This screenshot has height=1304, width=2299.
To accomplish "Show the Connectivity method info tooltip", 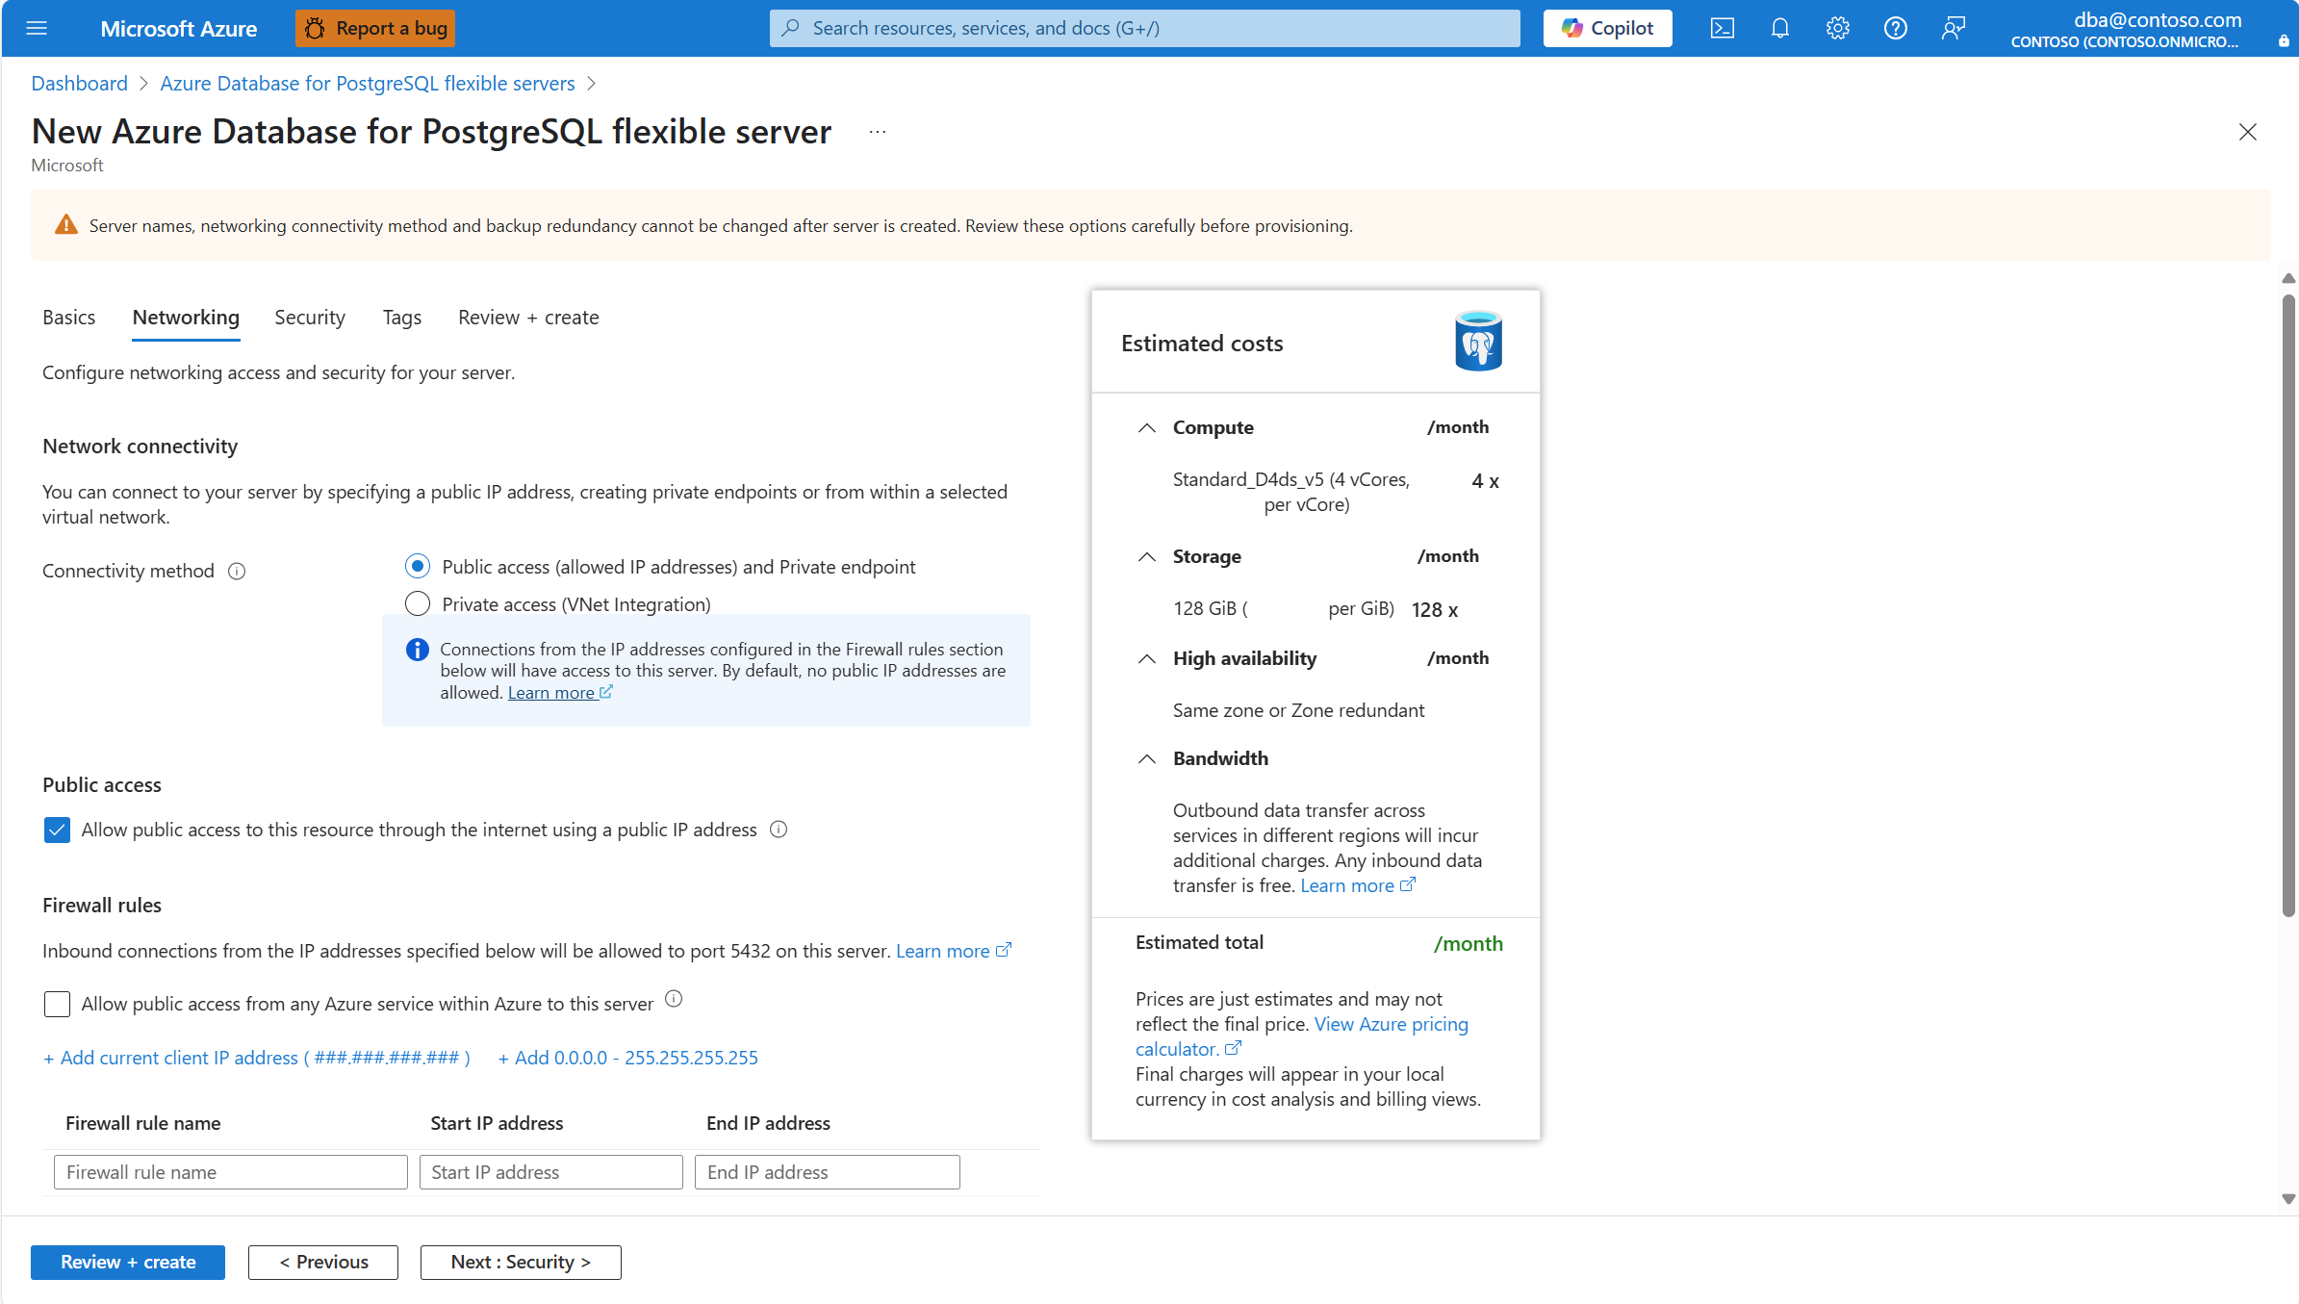I will point(237,571).
